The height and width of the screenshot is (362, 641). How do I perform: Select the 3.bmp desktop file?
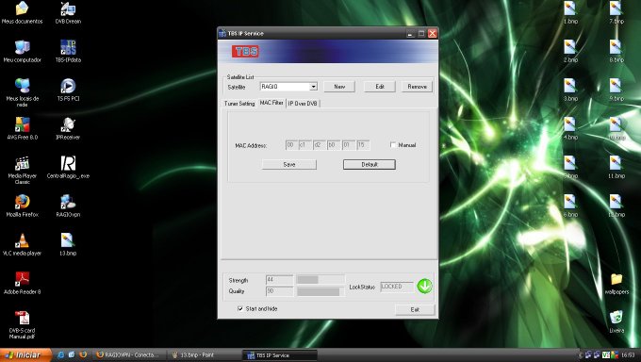570,90
